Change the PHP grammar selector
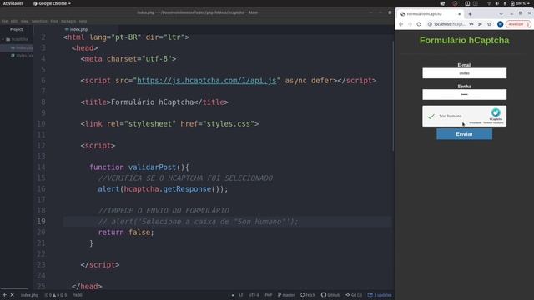 tap(269, 295)
